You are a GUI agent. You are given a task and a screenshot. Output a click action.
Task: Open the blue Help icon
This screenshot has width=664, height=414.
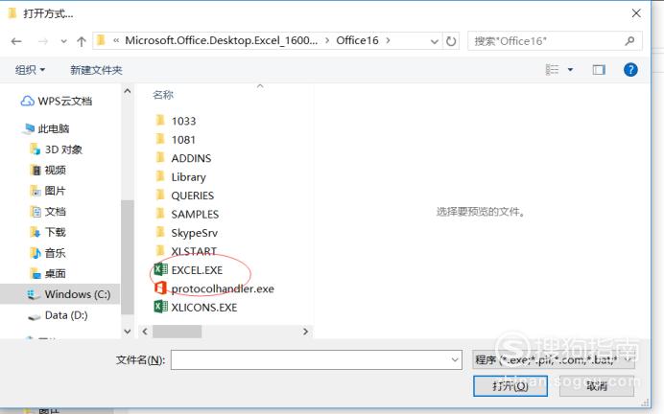(x=630, y=69)
